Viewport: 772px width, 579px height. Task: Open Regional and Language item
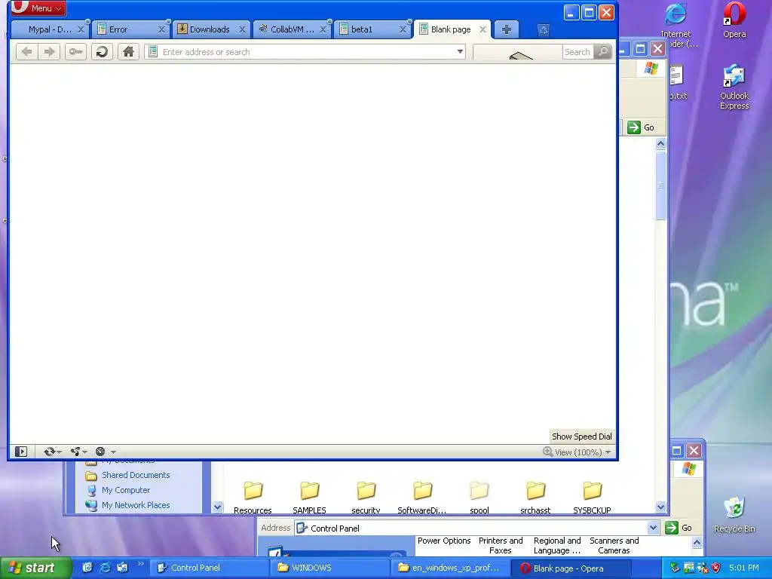click(x=557, y=546)
